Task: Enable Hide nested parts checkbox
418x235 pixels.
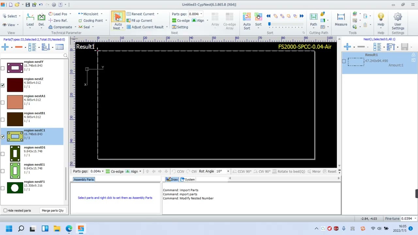Action: (5, 211)
